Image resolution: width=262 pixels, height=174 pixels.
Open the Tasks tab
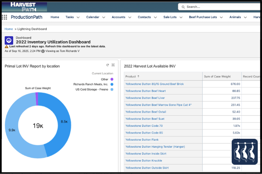pyautogui.click(x=70, y=17)
